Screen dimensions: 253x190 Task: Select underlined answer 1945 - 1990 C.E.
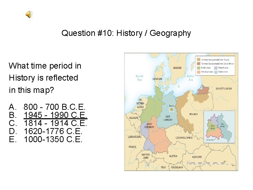pos(56,115)
